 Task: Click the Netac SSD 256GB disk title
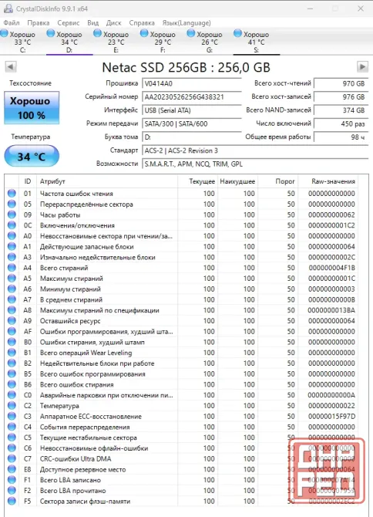pyautogui.click(x=186, y=67)
